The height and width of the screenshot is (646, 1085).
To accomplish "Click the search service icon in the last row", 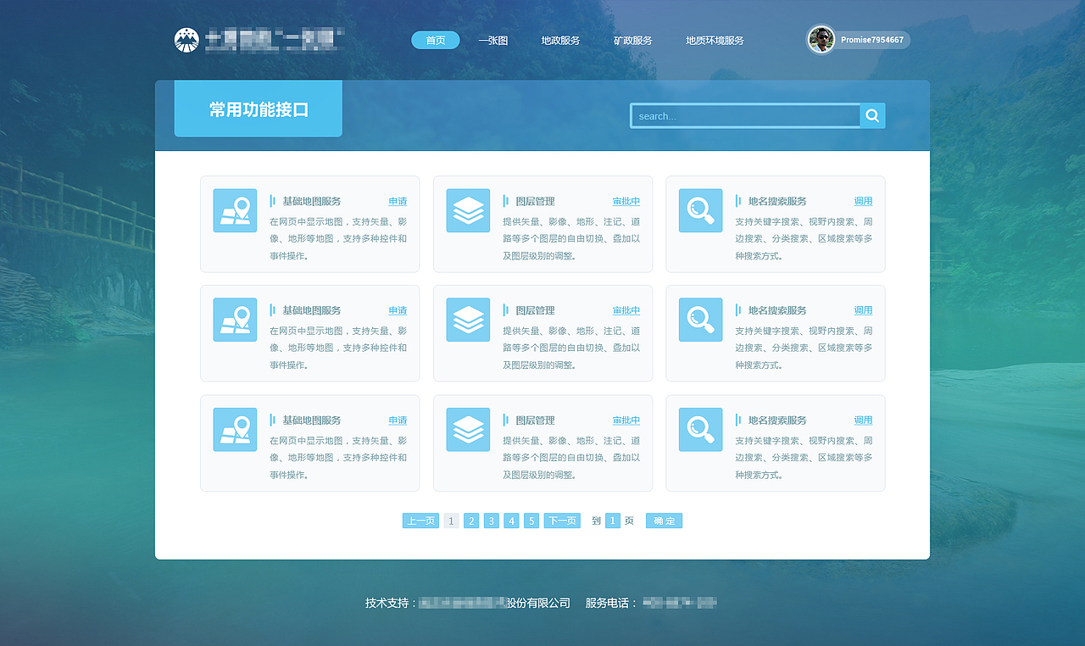I will point(700,429).
